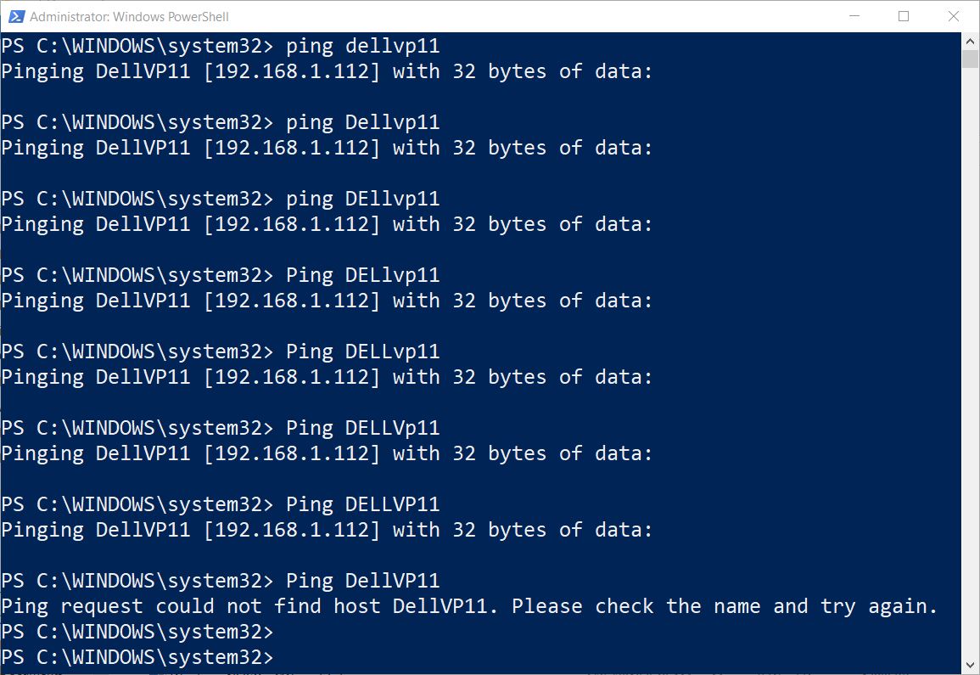This screenshot has width=980, height=675.
Task: Click the "Ping DellVP11" command that failed
Action: [362, 581]
